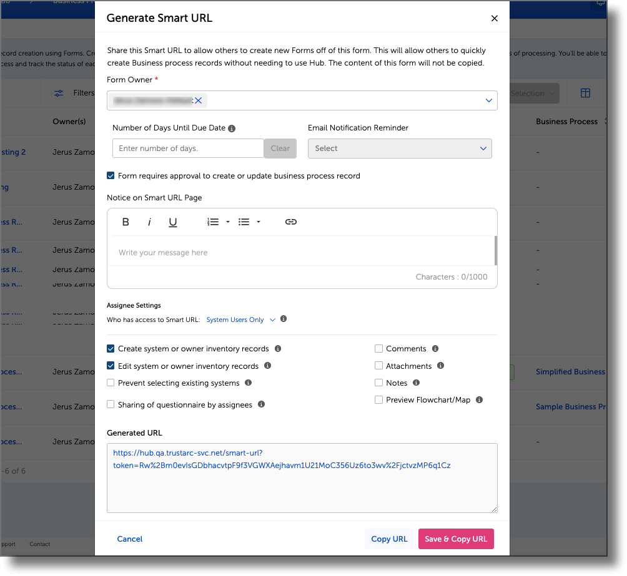The width and height of the screenshot is (627, 576).
Task: Click the number of days input field
Action: point(187,149)
